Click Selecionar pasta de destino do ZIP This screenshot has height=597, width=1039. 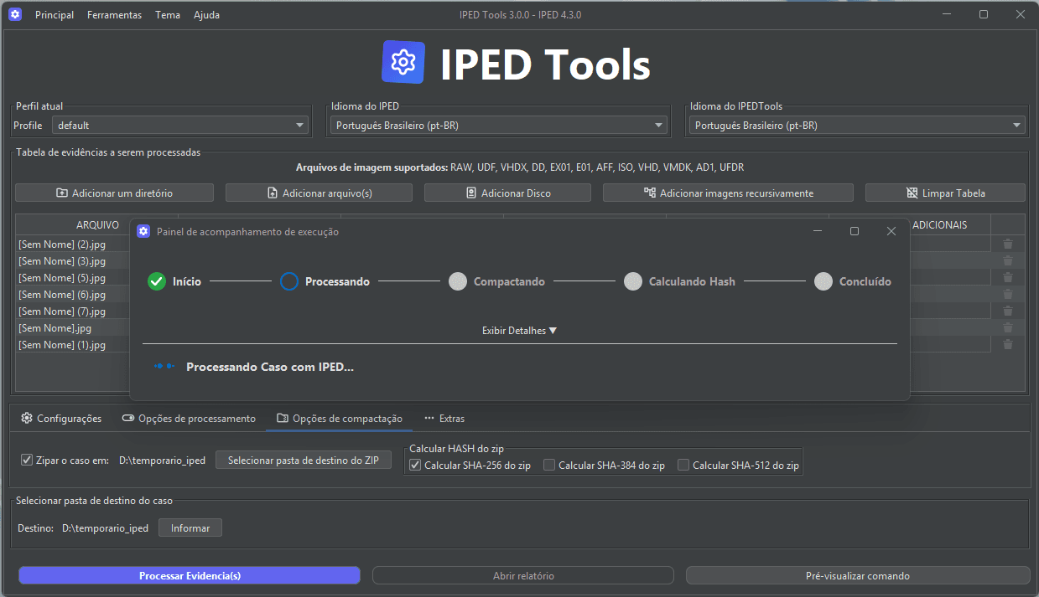click(304, 460)
